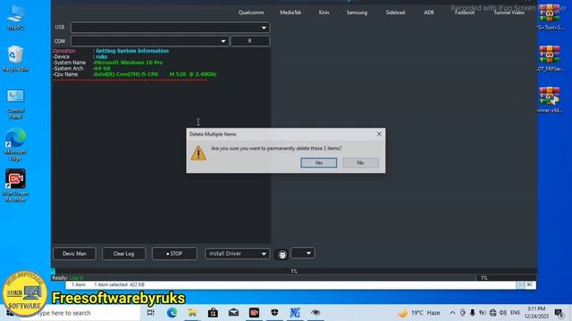Image resolution: width=572 pixels, height=321 pixels.
Task: Select the ADB tab
Action: (x=429, y=12)
